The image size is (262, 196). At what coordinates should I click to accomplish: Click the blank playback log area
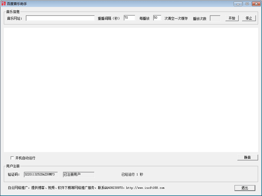tap(131, 89)
